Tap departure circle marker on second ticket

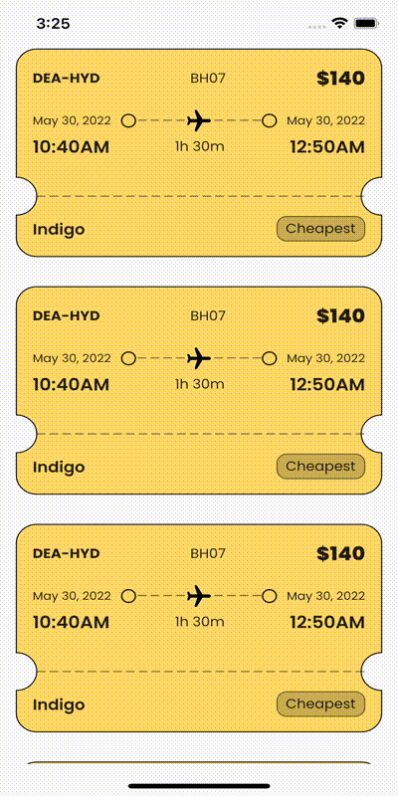tap(129, 358)
